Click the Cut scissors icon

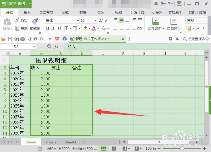click(17, 20)
